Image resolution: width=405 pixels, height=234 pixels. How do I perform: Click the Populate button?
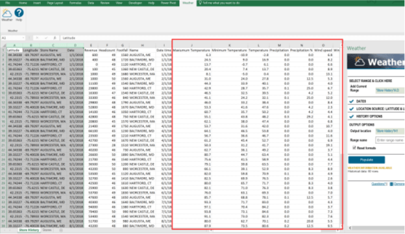(367, 159)
